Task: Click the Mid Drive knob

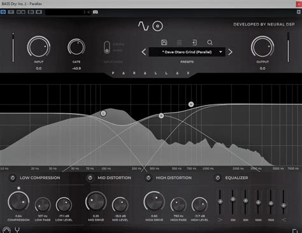Action: (96, 202)
